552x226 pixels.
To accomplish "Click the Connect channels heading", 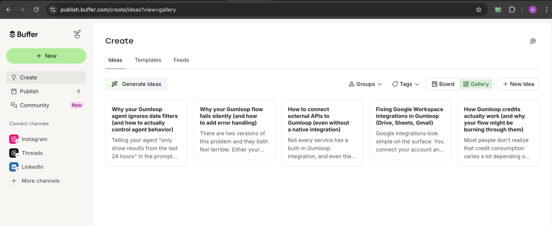I will (x=29, y=124).
